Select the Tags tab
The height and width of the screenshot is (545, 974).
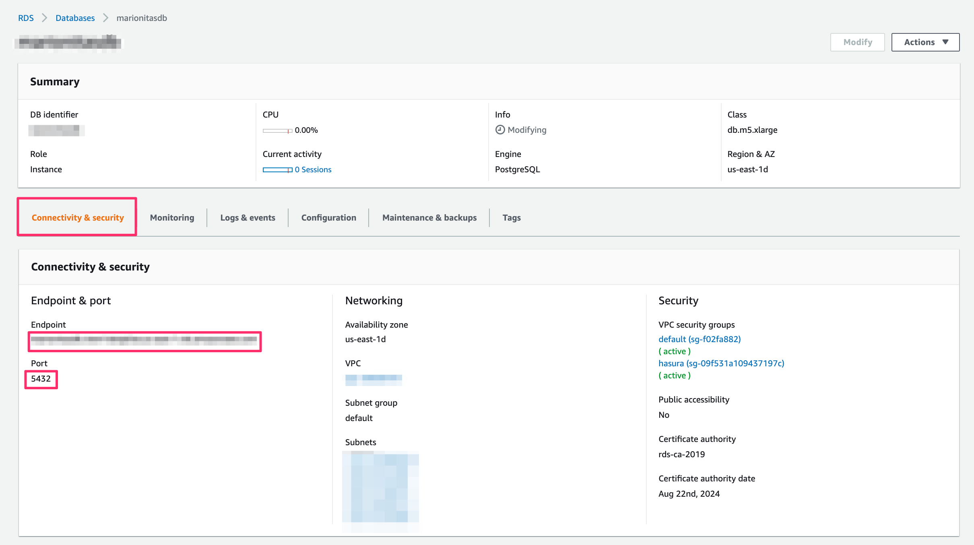click(511, 217)
